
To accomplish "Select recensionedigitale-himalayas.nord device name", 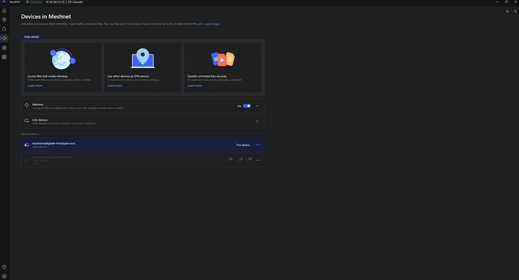I will tap(54, 143).
